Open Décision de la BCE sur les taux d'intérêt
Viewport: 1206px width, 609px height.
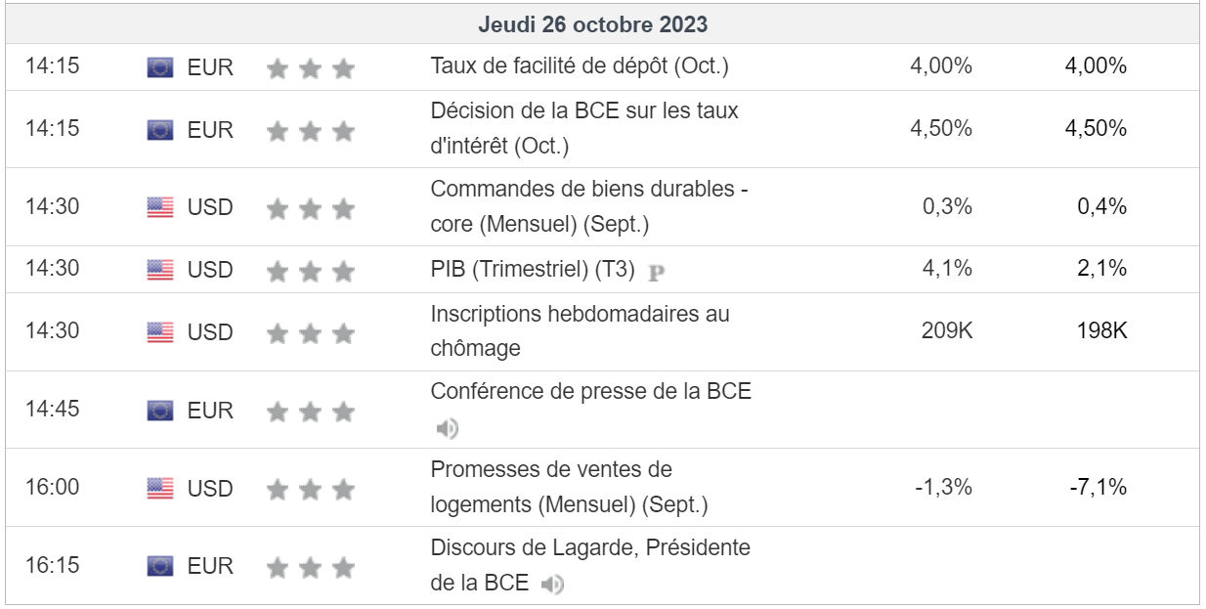click(x=584, y=128)
